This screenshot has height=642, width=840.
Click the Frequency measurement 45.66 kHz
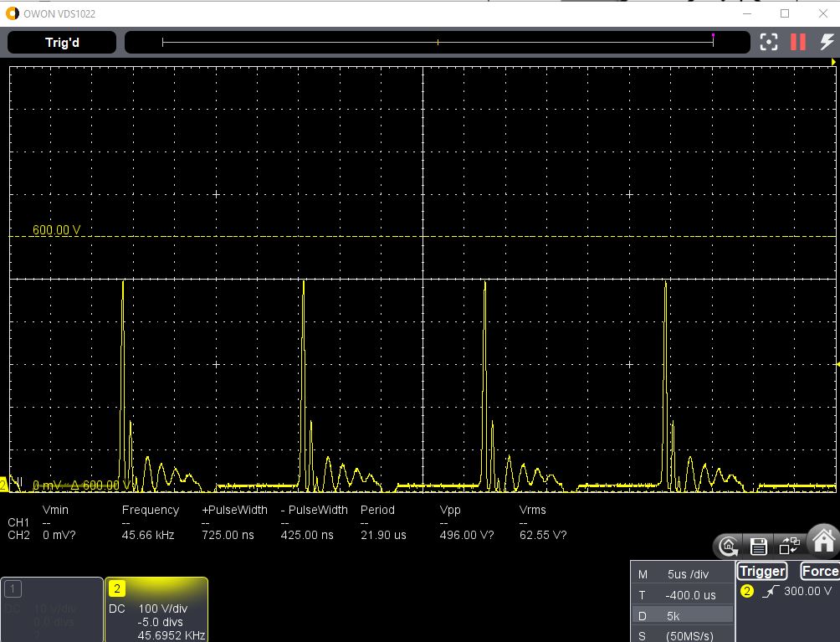tap(148, 535)
